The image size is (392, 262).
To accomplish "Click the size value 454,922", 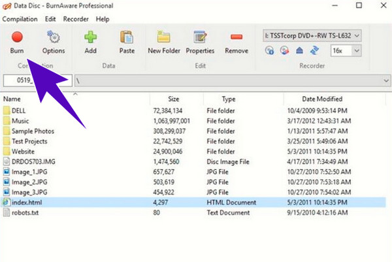I will click(x=163, y=193).
